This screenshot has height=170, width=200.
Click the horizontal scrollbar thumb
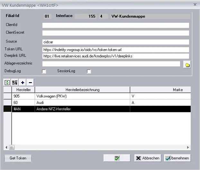coord(12,147)
